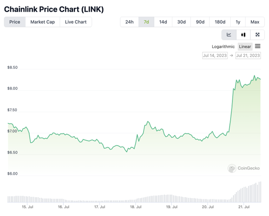This screenshot has width=269, height=216.
Task: Select the 7d time range
Action: click(147, 22)
